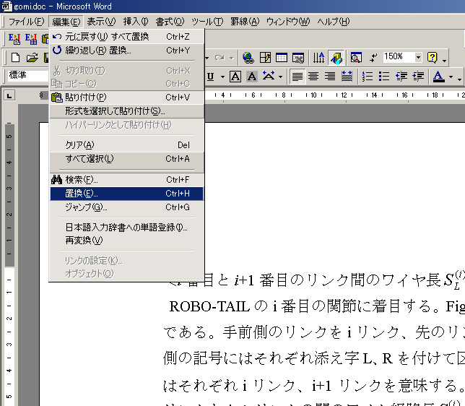465x406 pixels.
Task: Decrease the paragraph indent
Action: (x=401, y=77)
